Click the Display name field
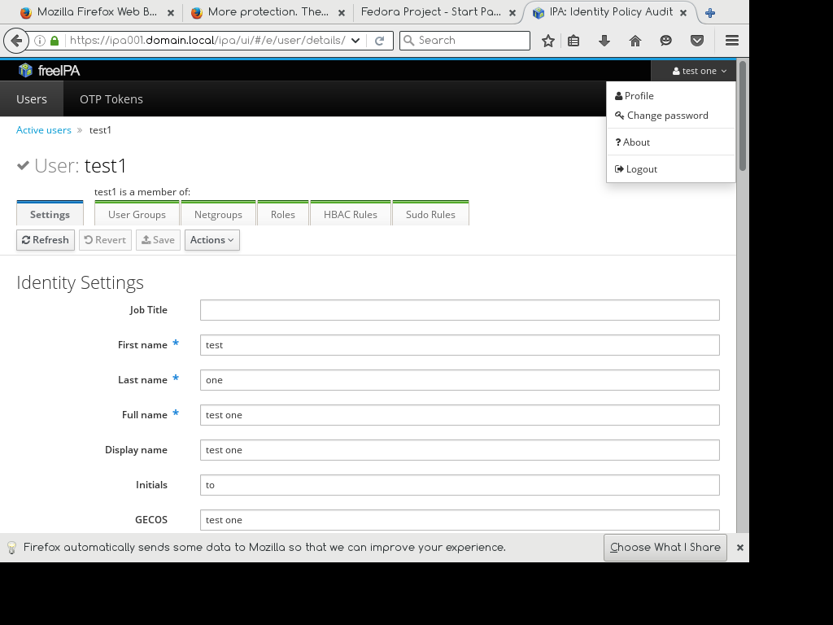 pos(460,450)
